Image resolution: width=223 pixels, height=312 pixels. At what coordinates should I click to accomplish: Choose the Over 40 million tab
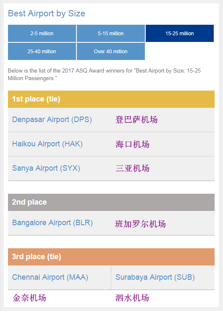[111, 51]
